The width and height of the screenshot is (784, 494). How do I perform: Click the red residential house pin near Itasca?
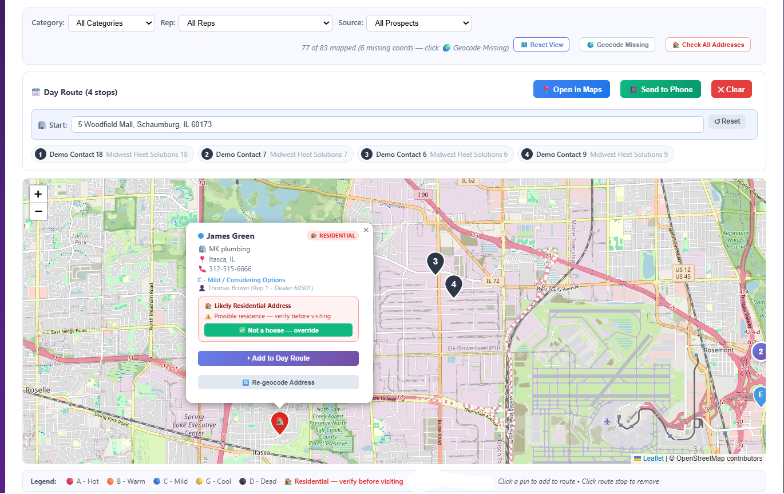(x=279, y=422)
